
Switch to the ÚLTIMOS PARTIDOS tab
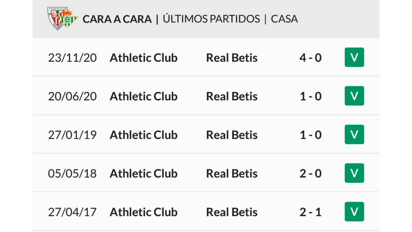point(211,19)
